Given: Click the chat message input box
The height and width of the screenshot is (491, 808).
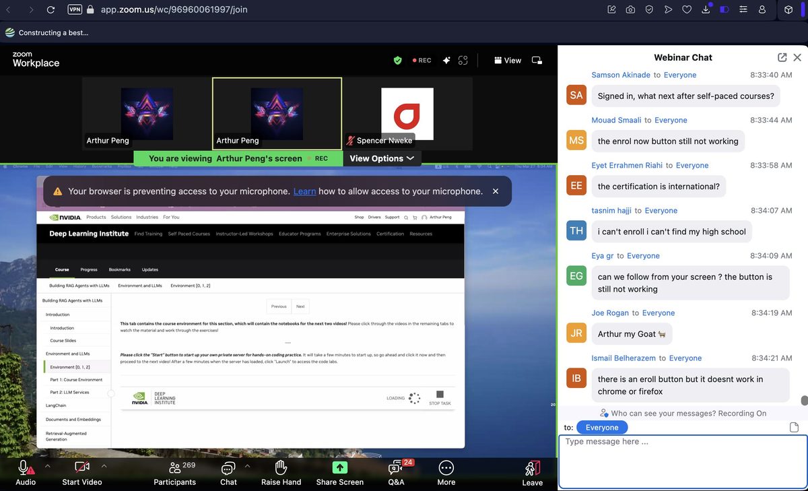Looking at the screenshot, I should (x=683, y=461).
